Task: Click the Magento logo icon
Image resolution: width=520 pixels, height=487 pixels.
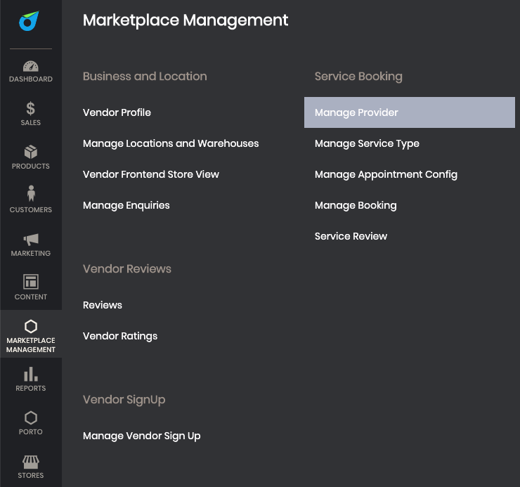Action: tap(30, 22)
